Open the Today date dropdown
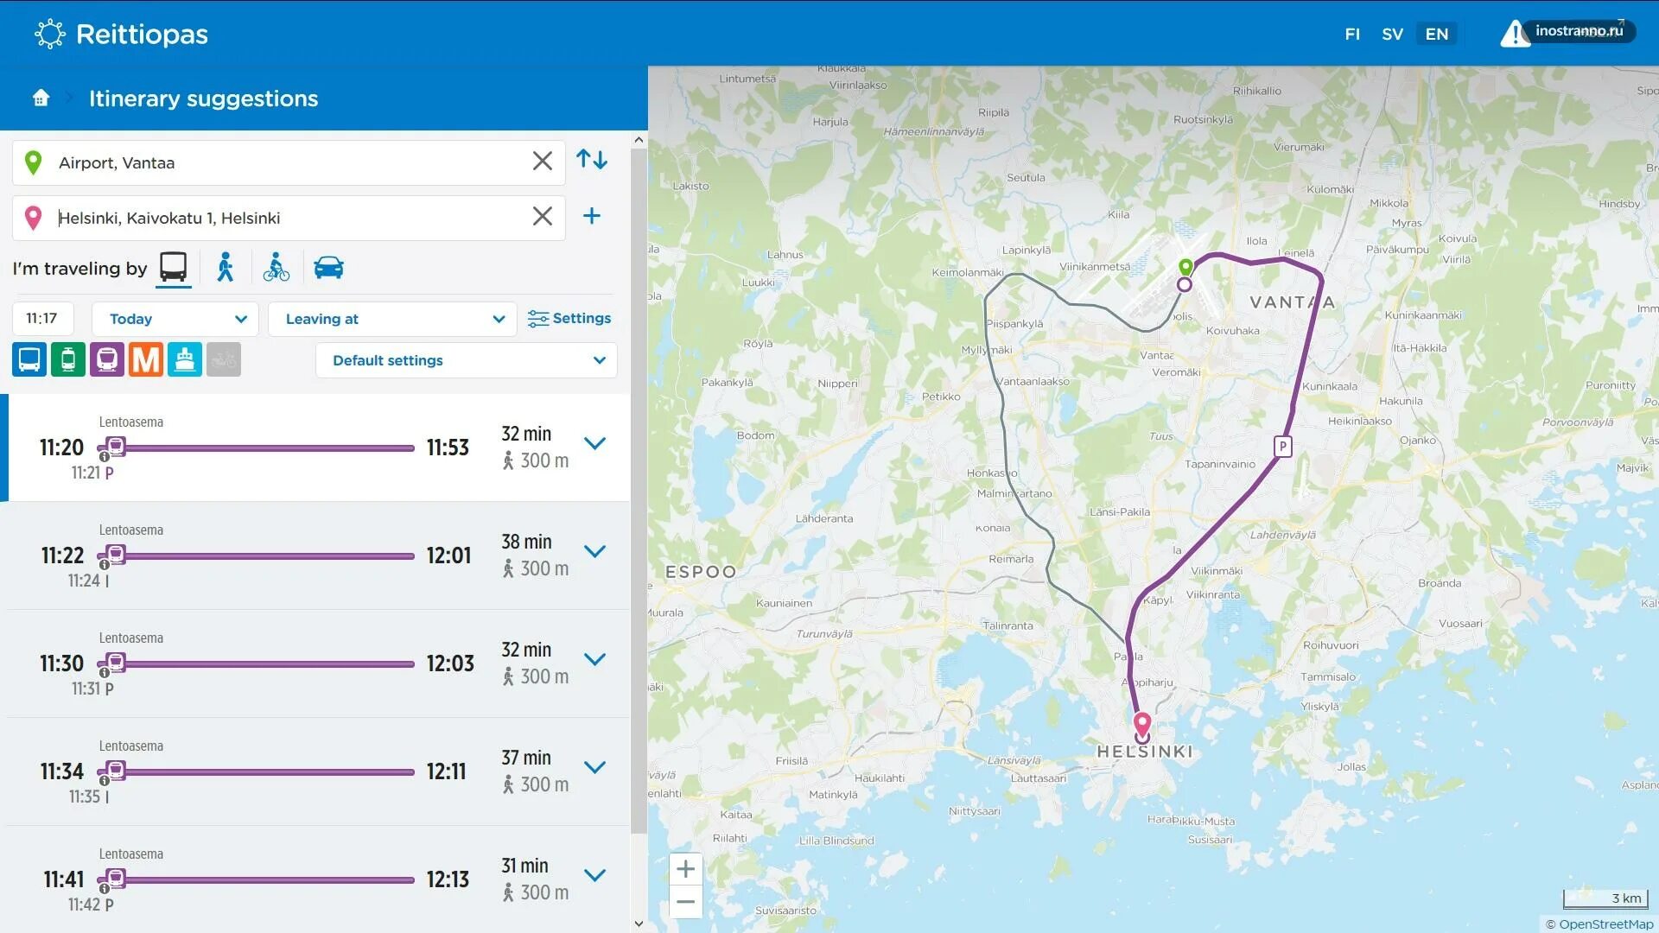This screenshot has height=933, width=1659. (x=176, y=319)
